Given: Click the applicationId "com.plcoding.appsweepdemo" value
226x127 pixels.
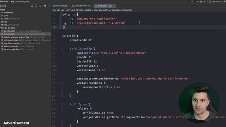Looking at the screenshot, I should pos(123,53).
